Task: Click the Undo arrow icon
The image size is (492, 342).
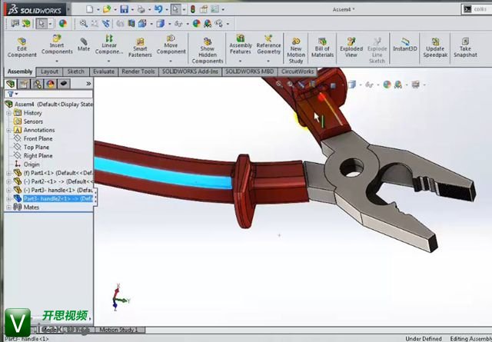Action: (x=158, y=9)
